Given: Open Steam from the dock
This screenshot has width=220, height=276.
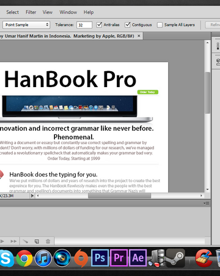Looking at the screenshot, I should 175,258.
